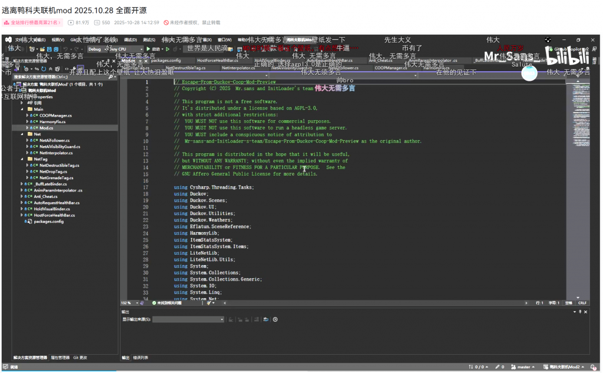
Task: Switch to the error list tab
Action: coord(140,358)
